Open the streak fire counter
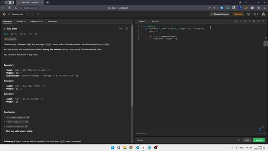 [x=256, y=14]
